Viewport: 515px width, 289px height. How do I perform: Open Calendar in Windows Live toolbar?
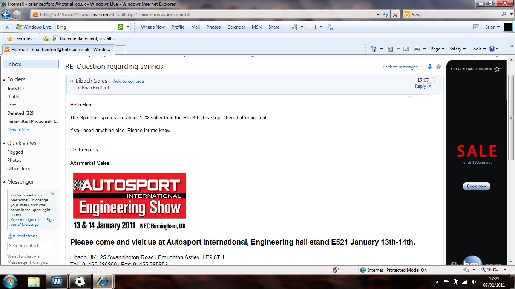[236, 27]
